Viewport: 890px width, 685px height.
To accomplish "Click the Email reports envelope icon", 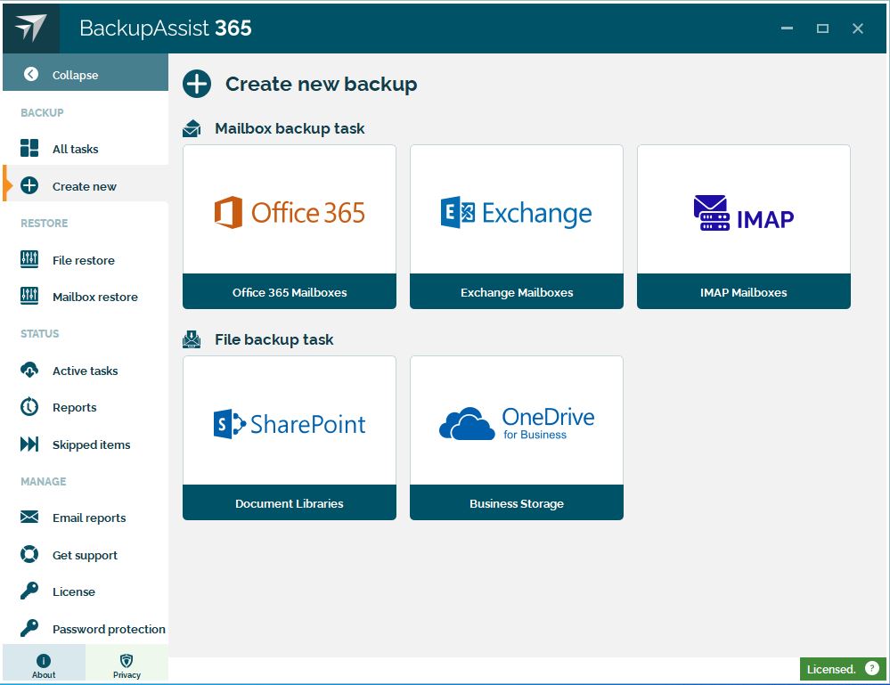I will [29, 517].
